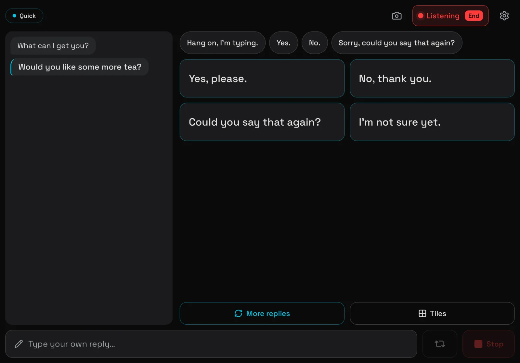
Task: Select the "Hang on, I'm typing." chip
Action: point(223,43)
